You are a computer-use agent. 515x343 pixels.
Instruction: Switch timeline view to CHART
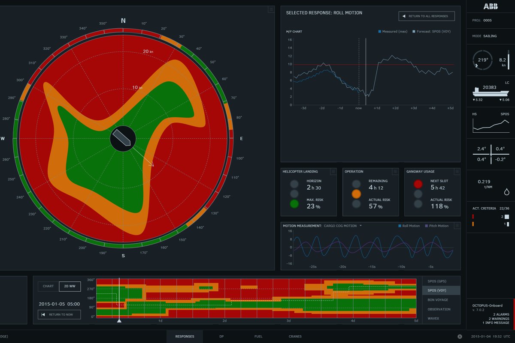tap(48, 286)
